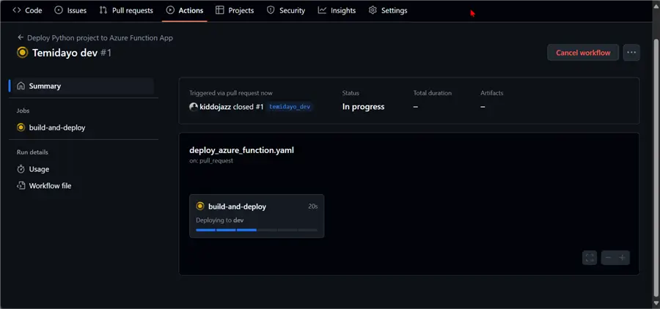The width and height of the screenshot is (660, 309).
Task: Zoom out the workflow graph
Action: tap(608, 258)
